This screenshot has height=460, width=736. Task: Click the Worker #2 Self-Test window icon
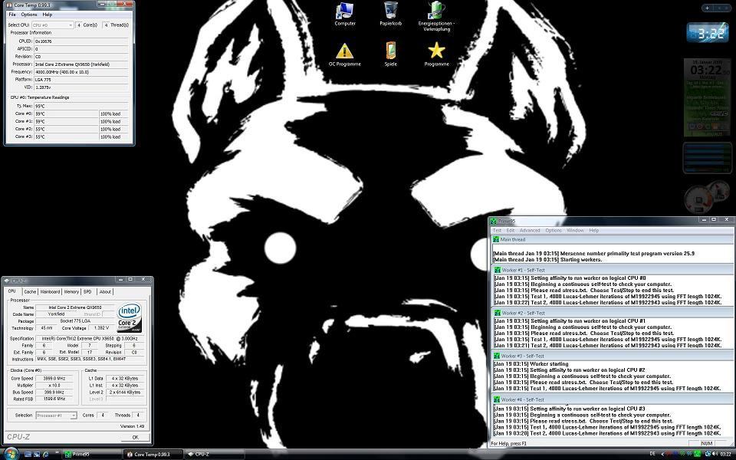(498, 313)
